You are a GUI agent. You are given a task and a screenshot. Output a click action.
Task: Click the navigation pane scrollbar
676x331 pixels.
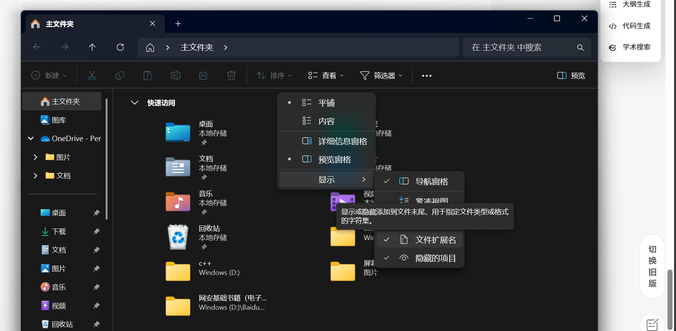(106, 159)
